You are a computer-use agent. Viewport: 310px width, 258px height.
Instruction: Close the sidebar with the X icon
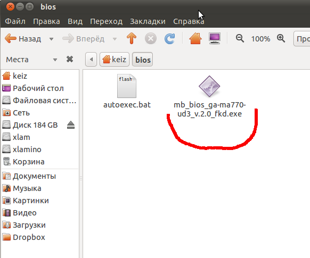pos(70,59)
